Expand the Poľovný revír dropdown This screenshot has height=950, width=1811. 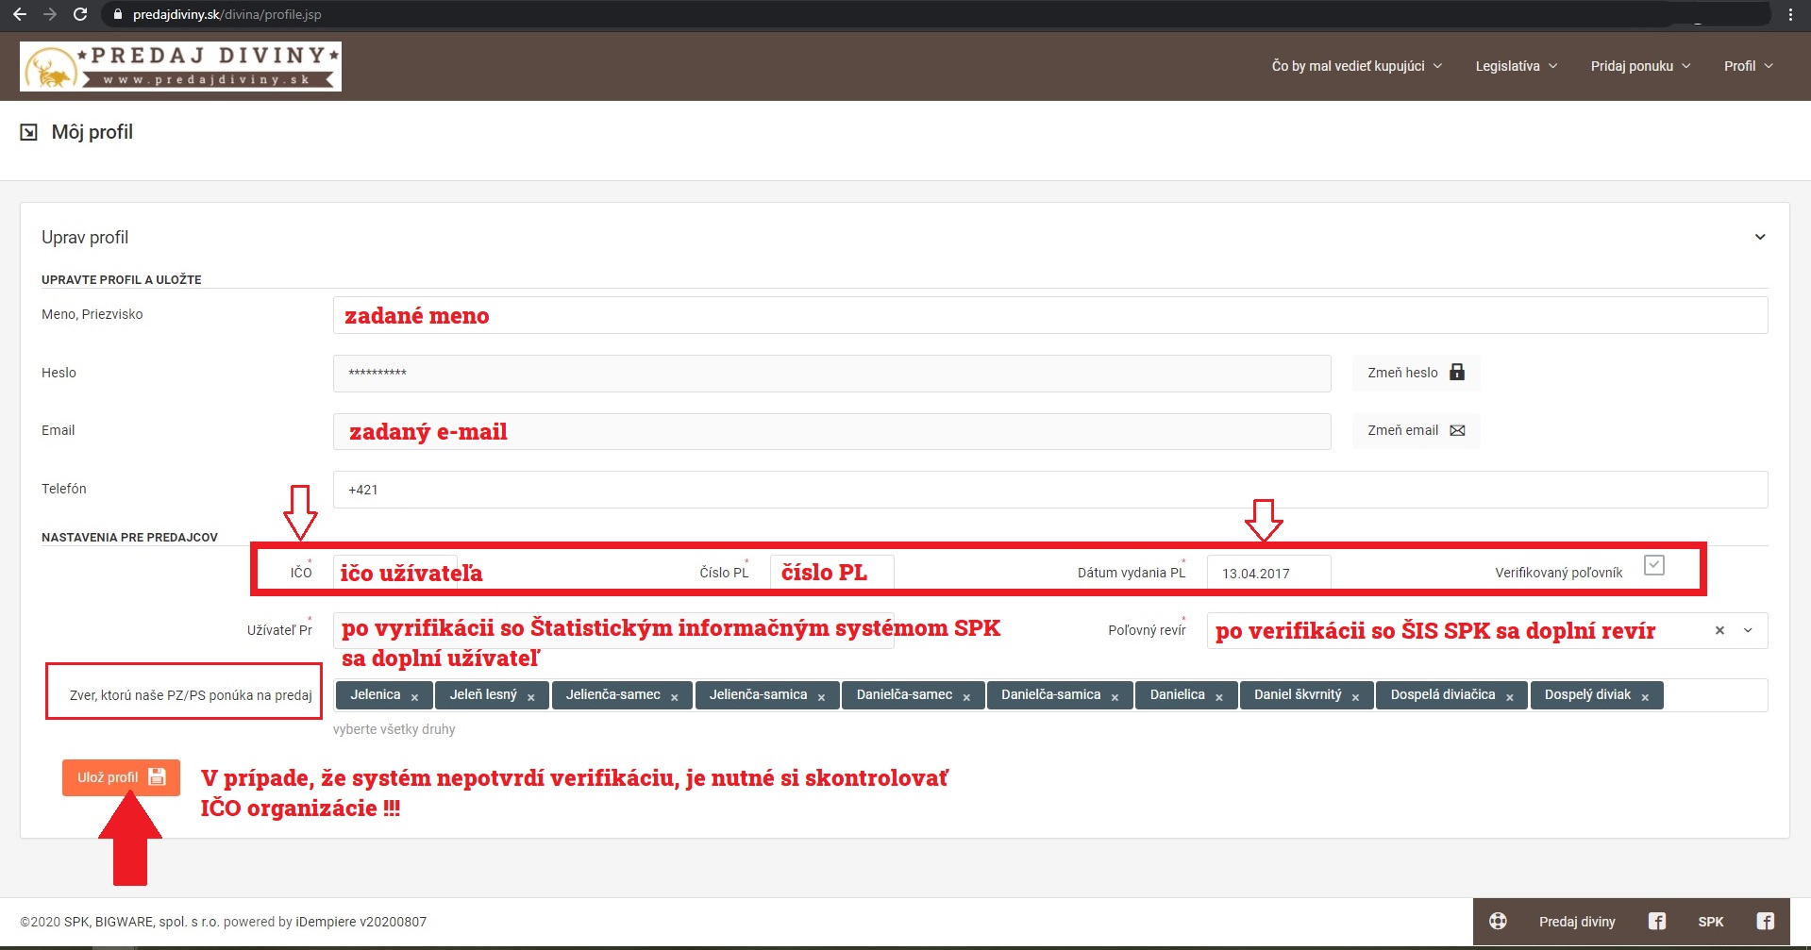tap(1748, 630)
